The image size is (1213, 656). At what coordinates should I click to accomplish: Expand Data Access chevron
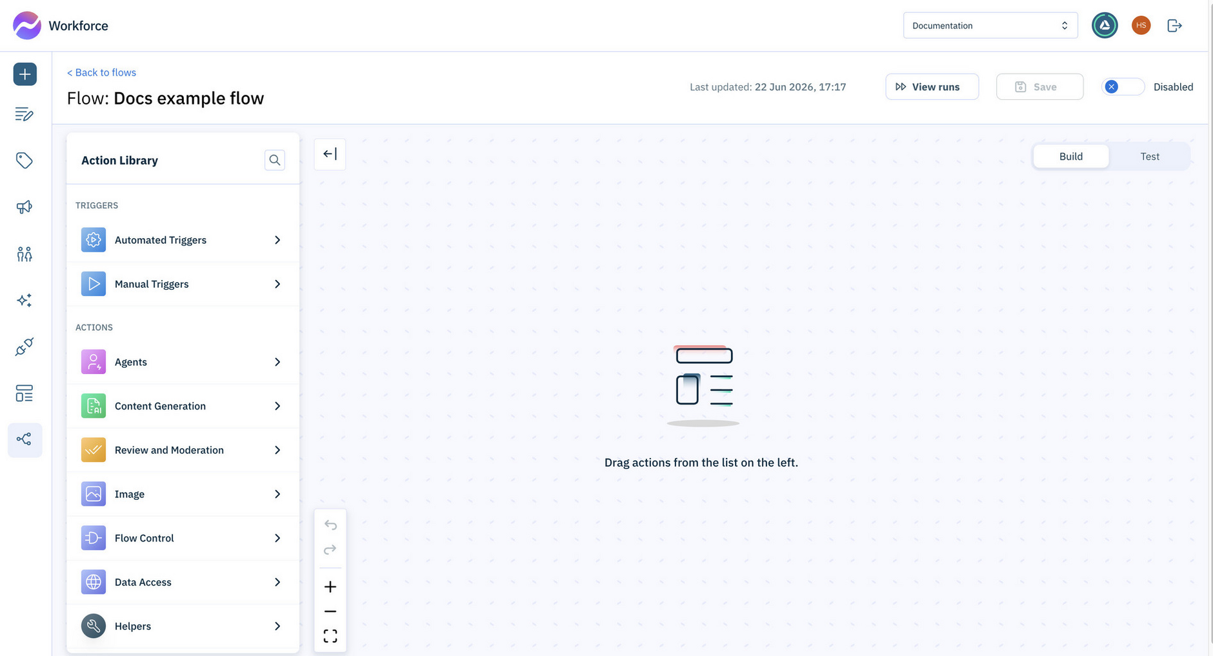(277, 582)
